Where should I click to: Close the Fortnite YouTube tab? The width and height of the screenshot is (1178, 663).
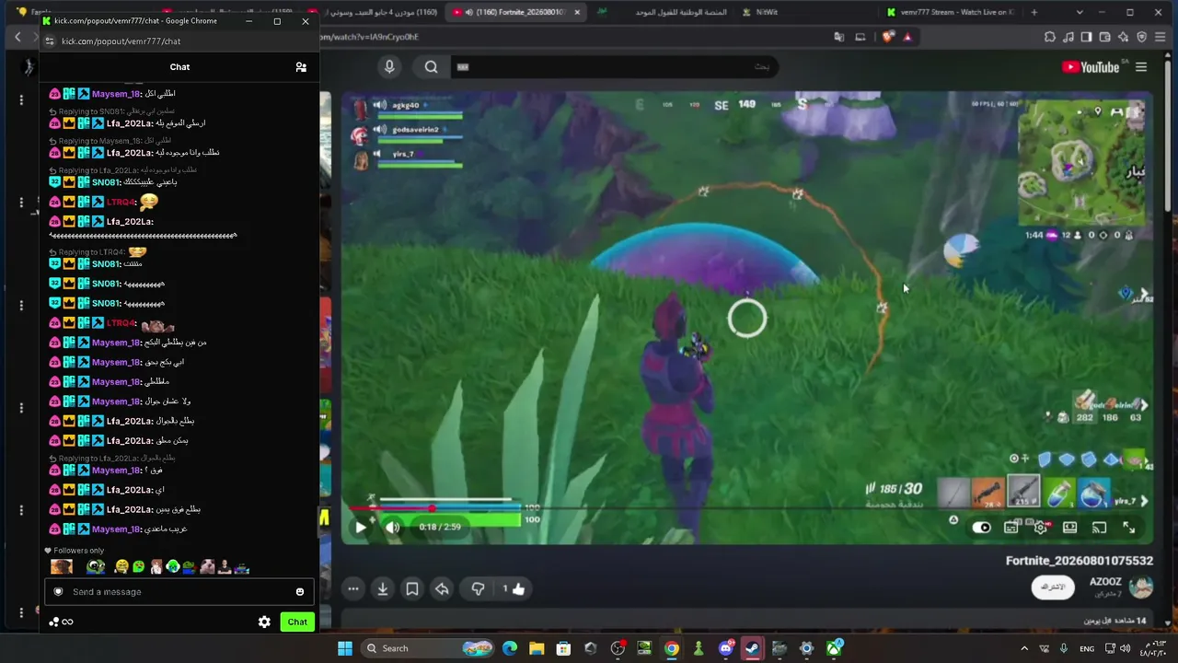(x=577, y=12)
